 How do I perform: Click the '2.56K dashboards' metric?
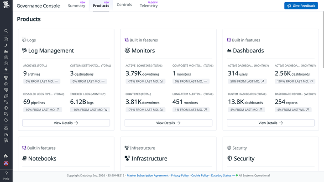[292, 73]
